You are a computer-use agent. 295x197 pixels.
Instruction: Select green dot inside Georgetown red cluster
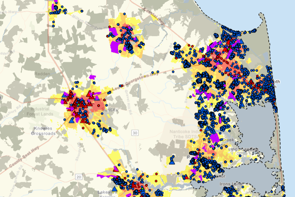point(79,105)
